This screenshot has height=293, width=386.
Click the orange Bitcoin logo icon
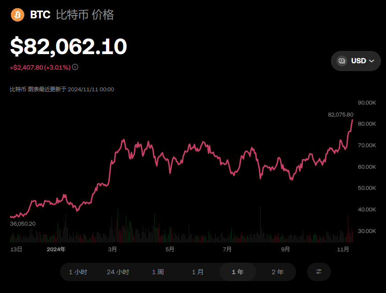pyautogui.click(x=17, y=15)
